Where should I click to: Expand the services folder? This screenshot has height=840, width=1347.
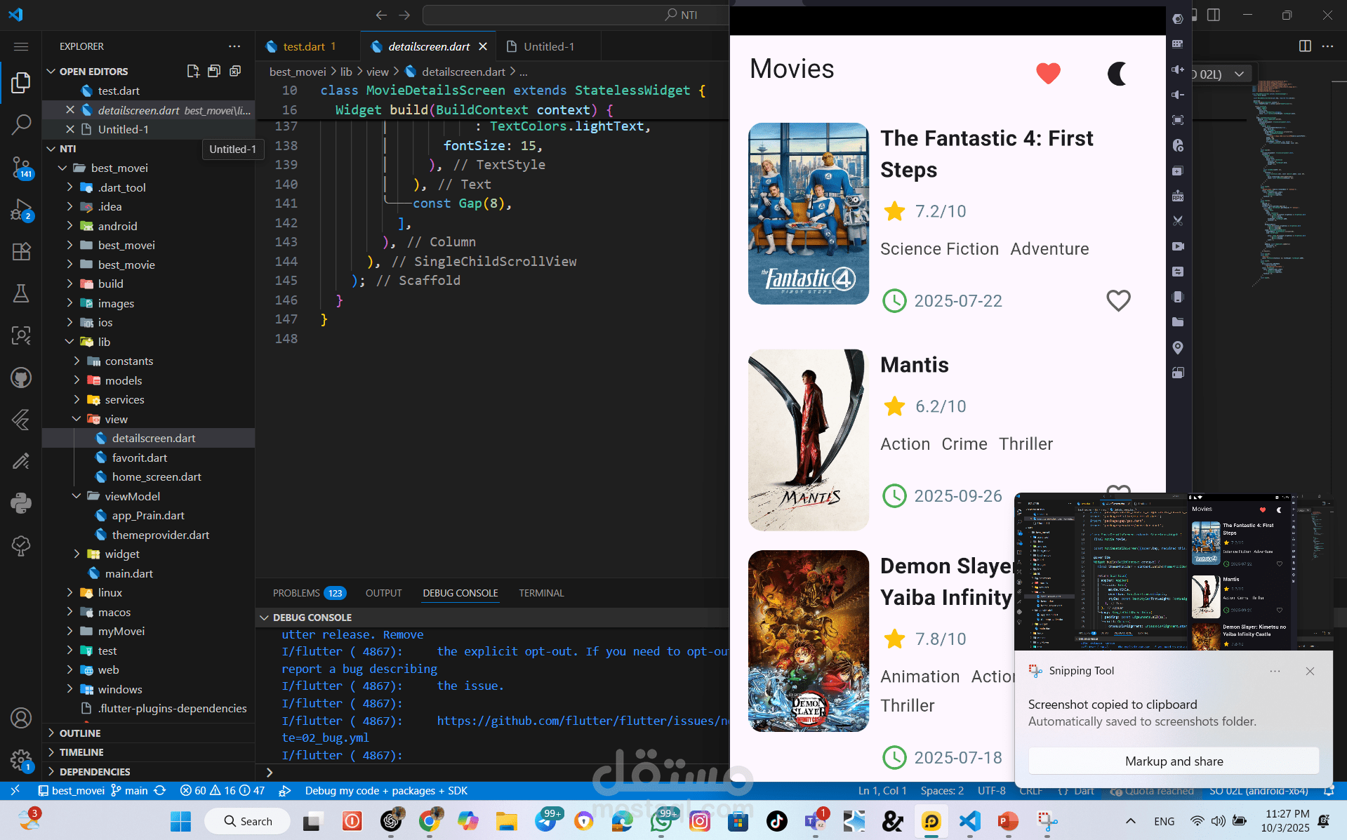click(124, 399)
